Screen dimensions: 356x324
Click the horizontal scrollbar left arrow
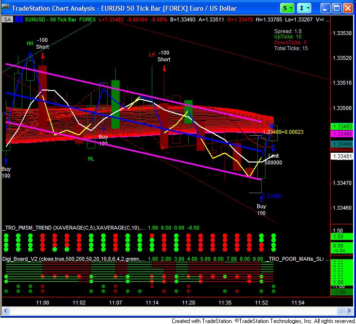tap(6, 311)
